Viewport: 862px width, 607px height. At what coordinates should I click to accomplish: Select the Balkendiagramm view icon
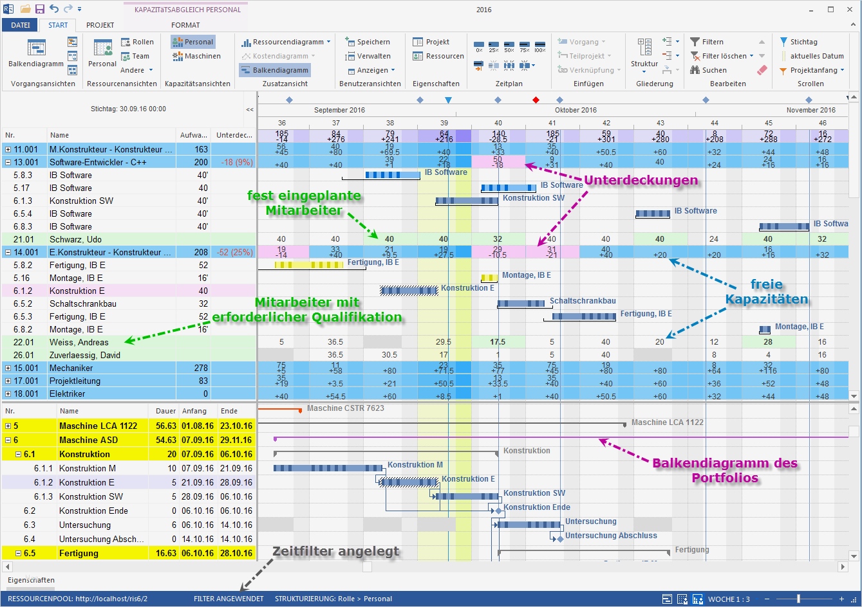pyautogui.click(x=37, y=51)
